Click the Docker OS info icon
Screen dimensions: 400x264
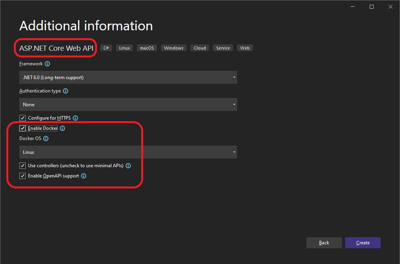tap(46, 138)
